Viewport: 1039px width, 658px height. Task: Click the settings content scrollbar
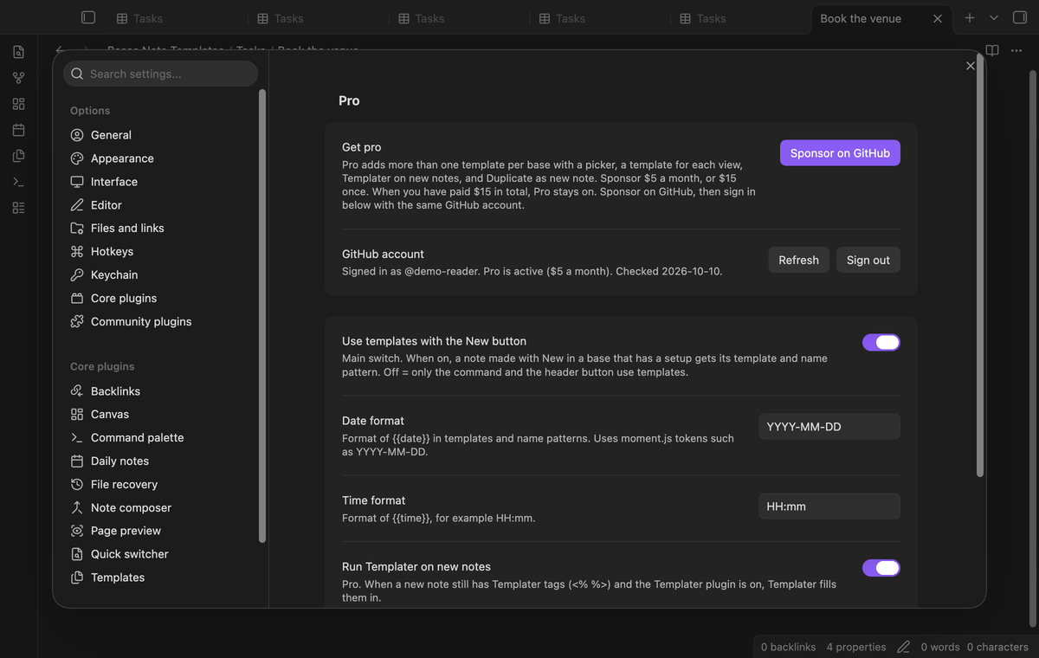click(x=980, y=266)
